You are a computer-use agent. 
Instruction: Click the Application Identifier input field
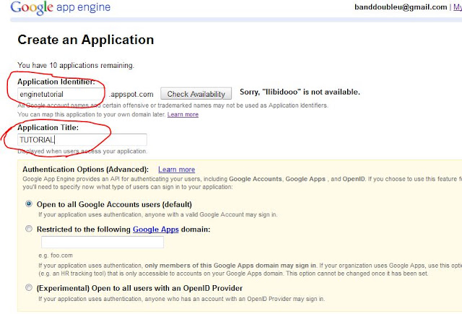tap(60, 94)
